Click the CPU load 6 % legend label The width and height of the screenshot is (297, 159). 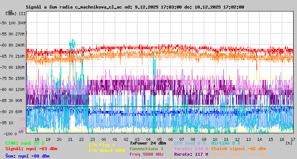[190, 143]
